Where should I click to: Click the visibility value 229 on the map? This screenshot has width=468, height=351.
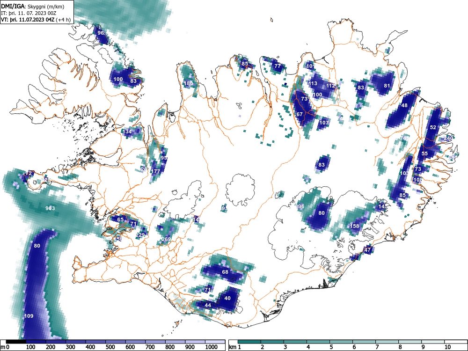(140, 234)
